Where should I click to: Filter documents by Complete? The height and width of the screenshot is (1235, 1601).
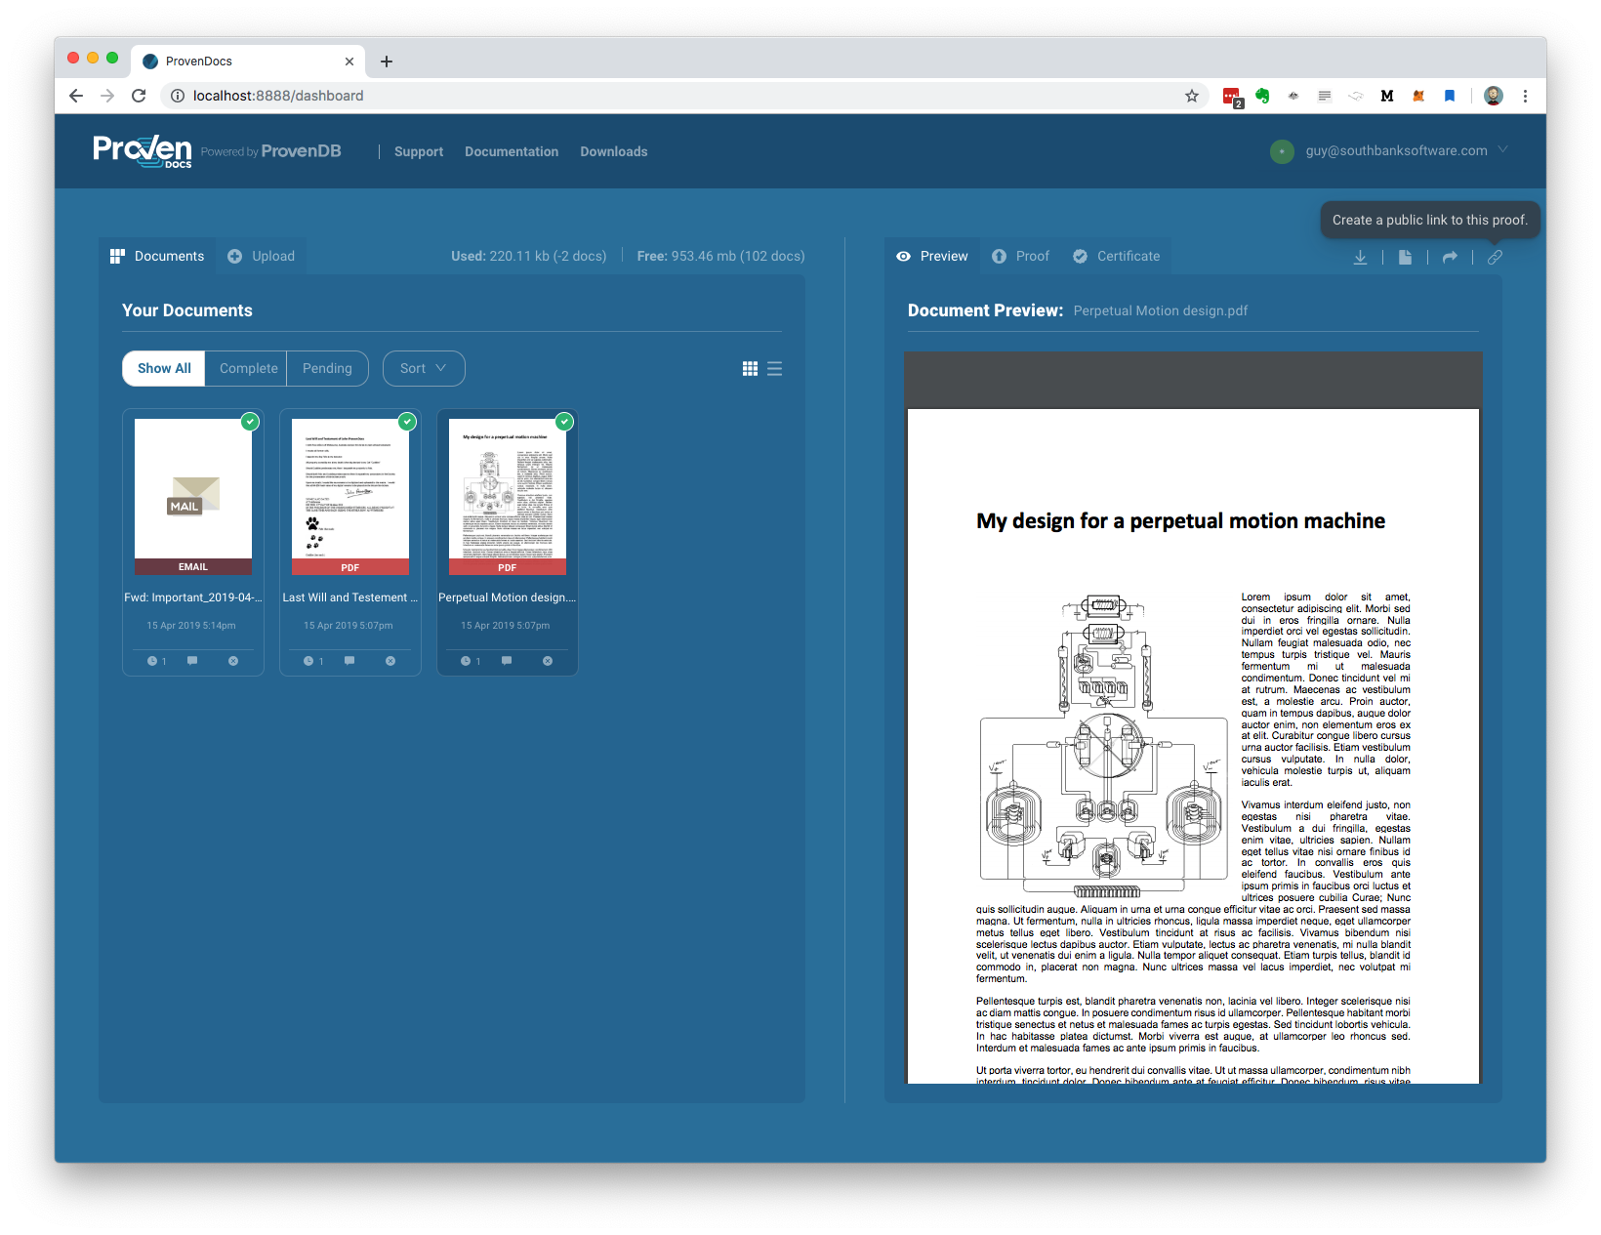[x=247, y=368]
